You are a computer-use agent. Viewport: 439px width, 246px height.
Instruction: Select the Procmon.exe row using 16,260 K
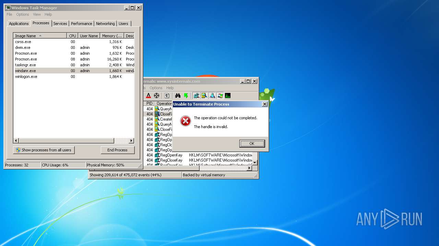click(74, 59)
